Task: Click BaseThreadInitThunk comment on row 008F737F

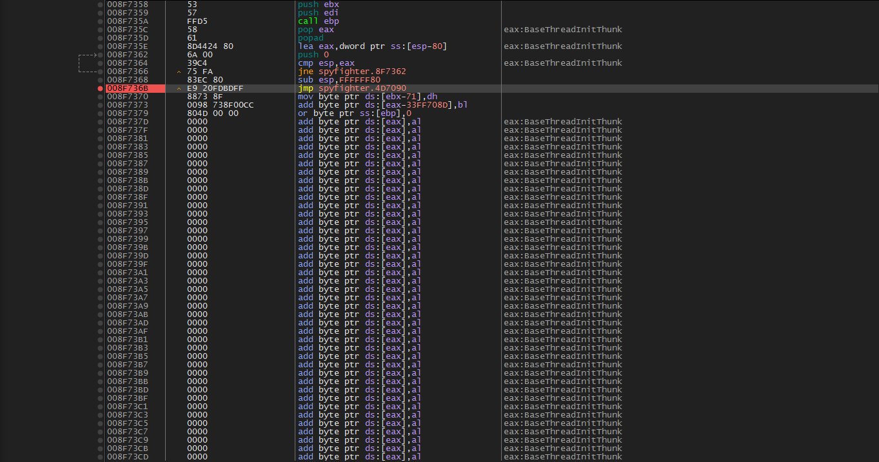Action: (563, 130)
